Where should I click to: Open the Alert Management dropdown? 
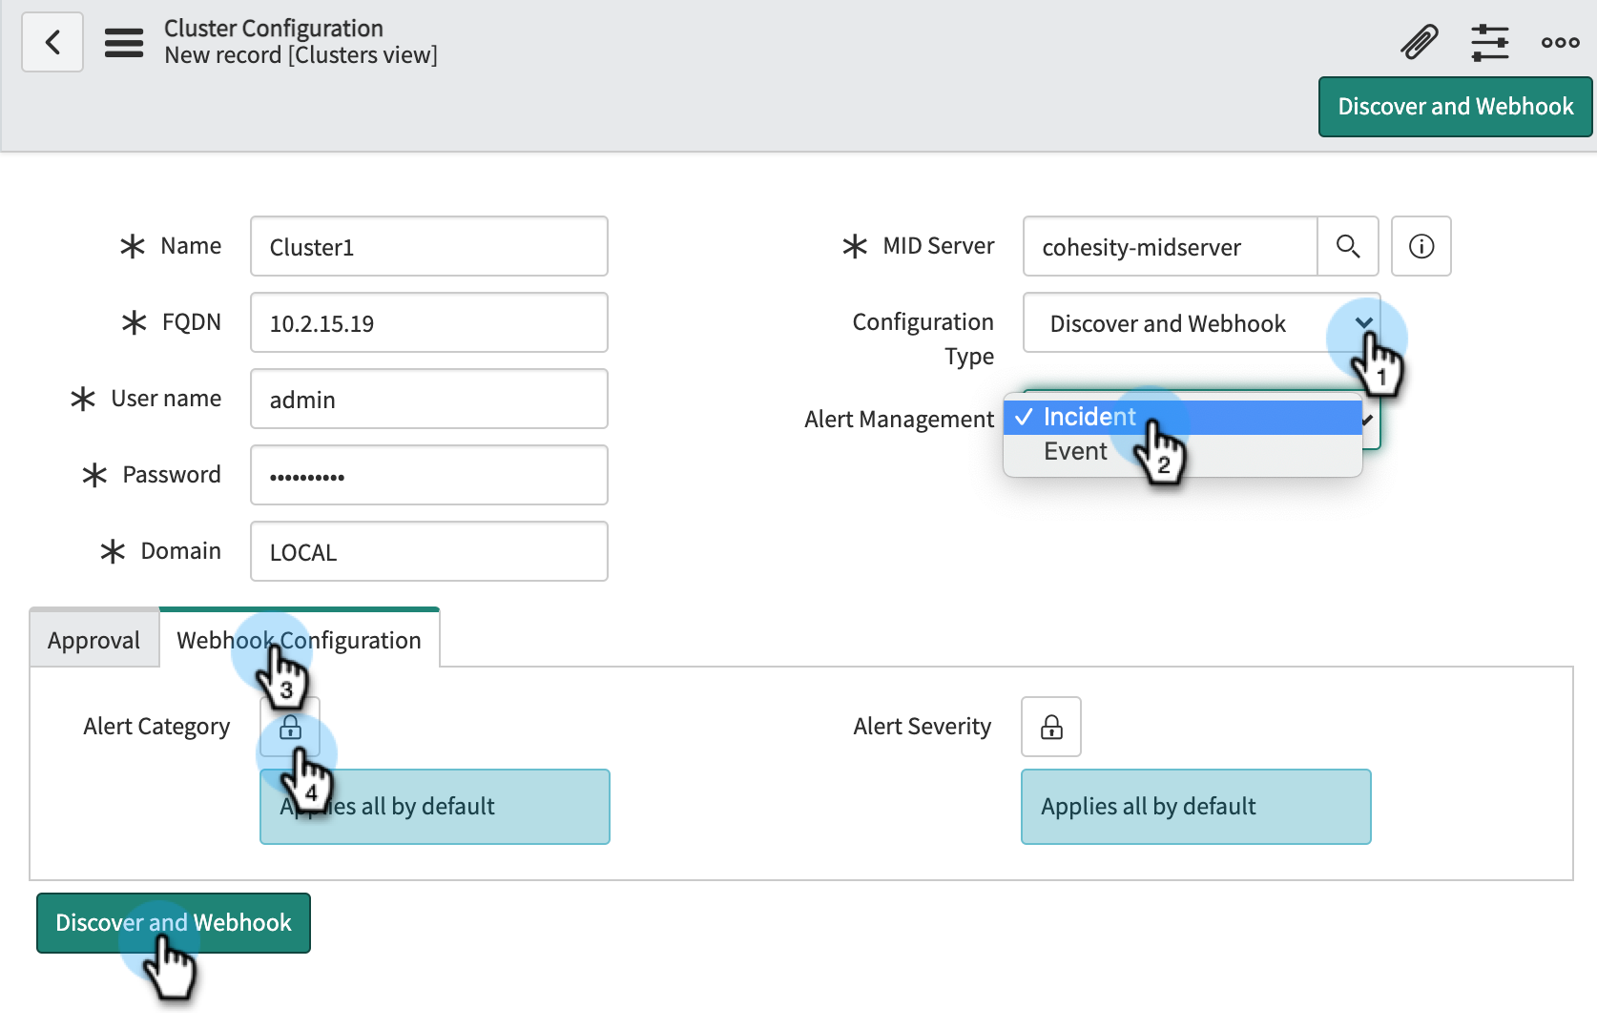[x=1366, y=420]
